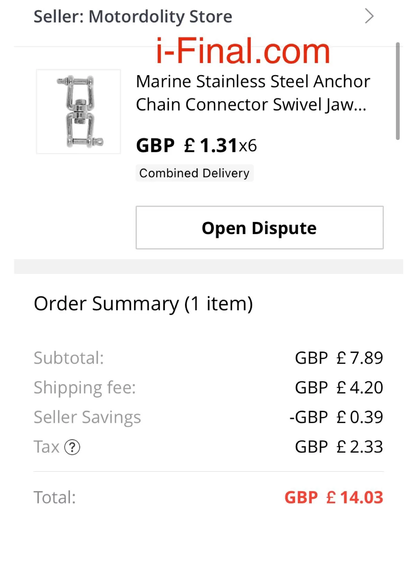Viewport: 416px width, 587px height.
Task: Click the red Total GBP £14.03 amount
Action: tap(334, 498)
